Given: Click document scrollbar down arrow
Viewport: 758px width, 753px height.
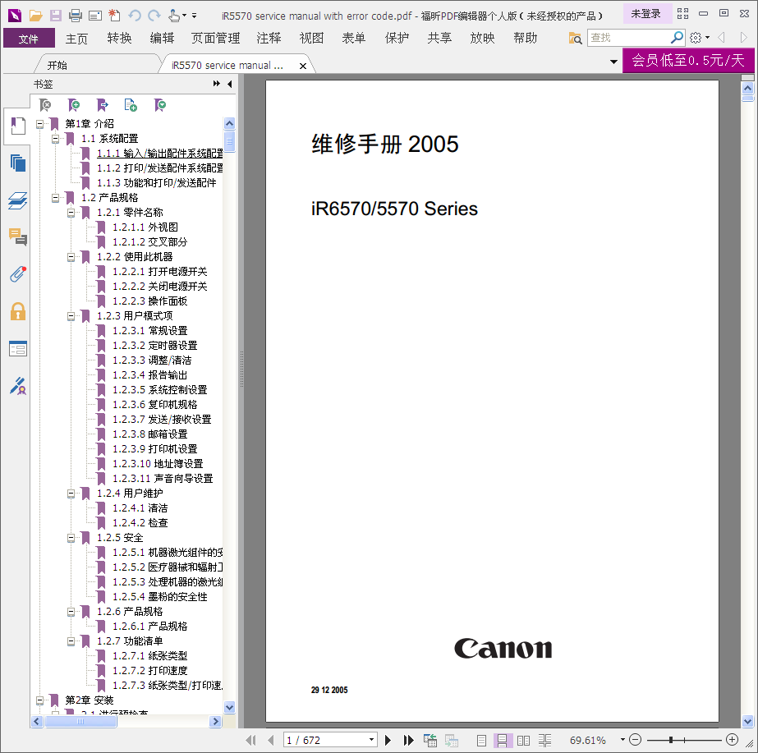Looking at the screenshot, I should (x=747, y=722).
